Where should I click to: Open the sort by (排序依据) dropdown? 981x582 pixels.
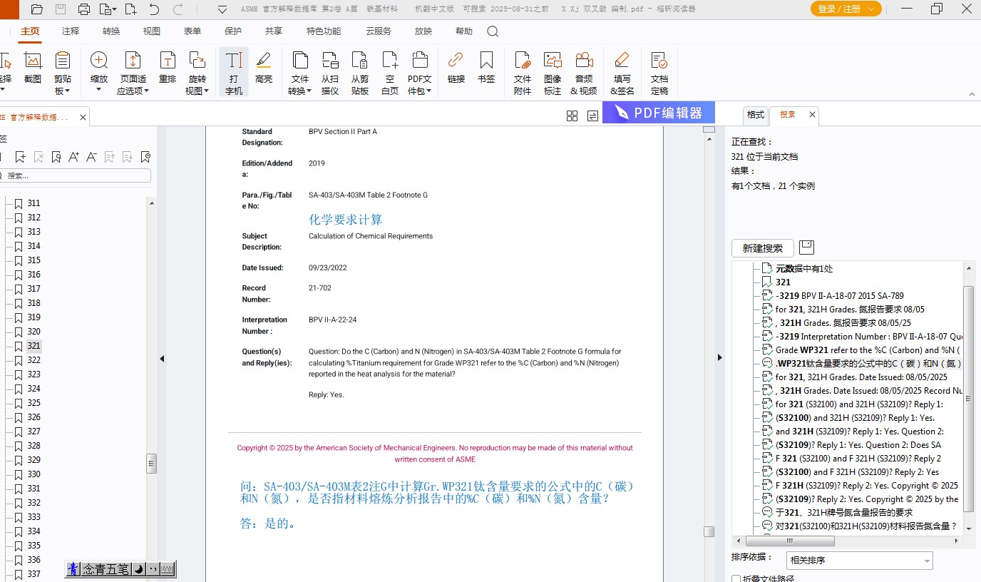(x=859, y=561)
